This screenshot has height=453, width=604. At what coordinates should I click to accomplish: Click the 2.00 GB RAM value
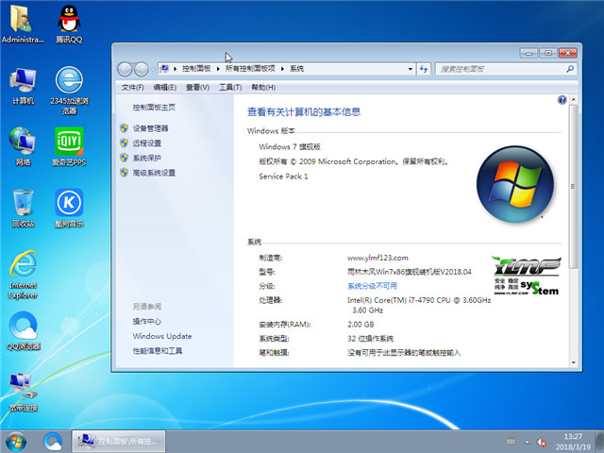(361, 325)
